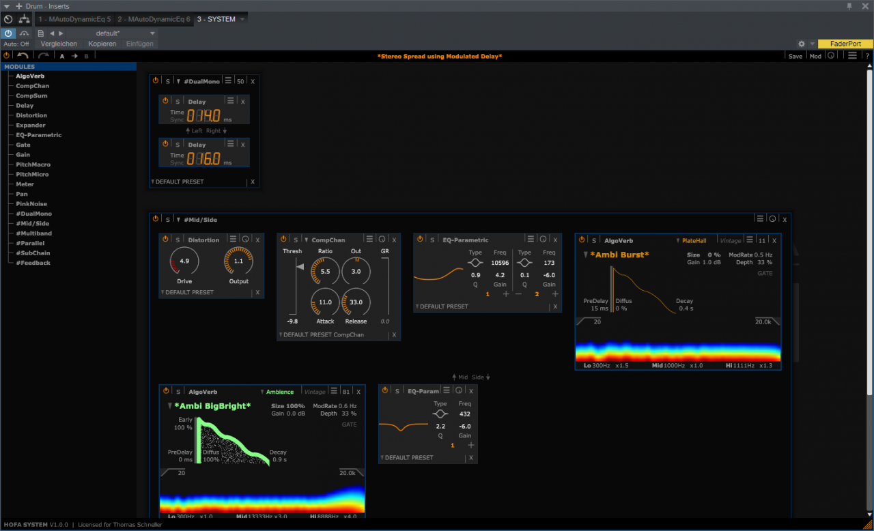The width and height of the screenshot is (874, 531).
Task: Toggle power on the Distortion module
Action: coord(166,240)
